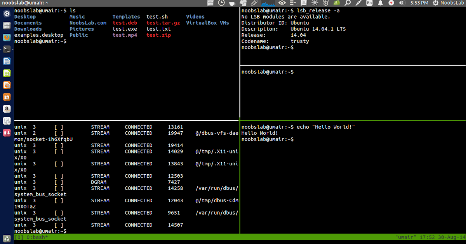The width and height of the screenshot is (466, 244).
Task: Open the brightness indicator
Action: (314, 3)
